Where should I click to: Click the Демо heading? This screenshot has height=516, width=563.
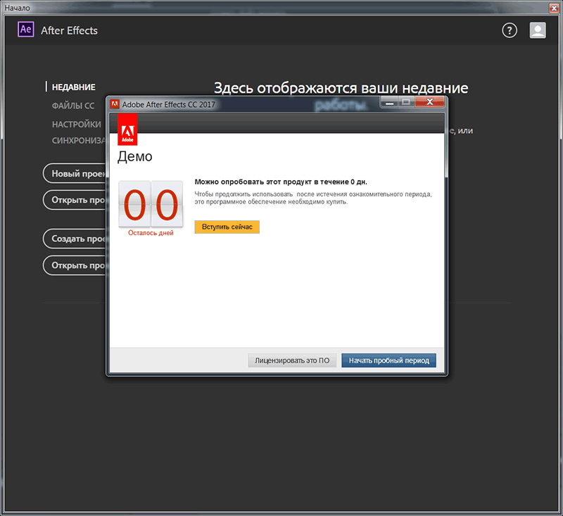(x=135, y=156)
